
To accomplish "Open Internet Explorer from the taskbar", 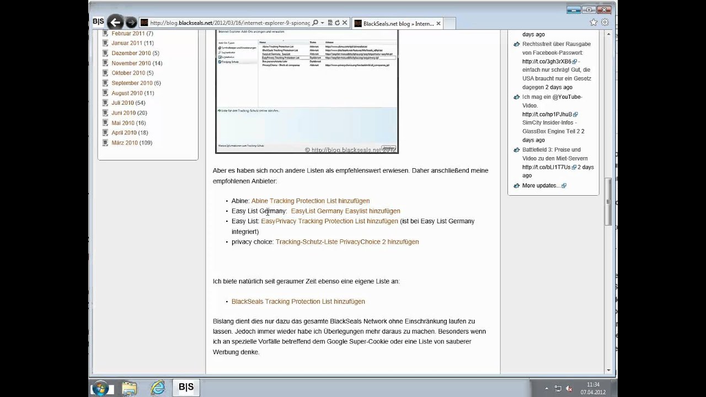I will click(158, 388).
